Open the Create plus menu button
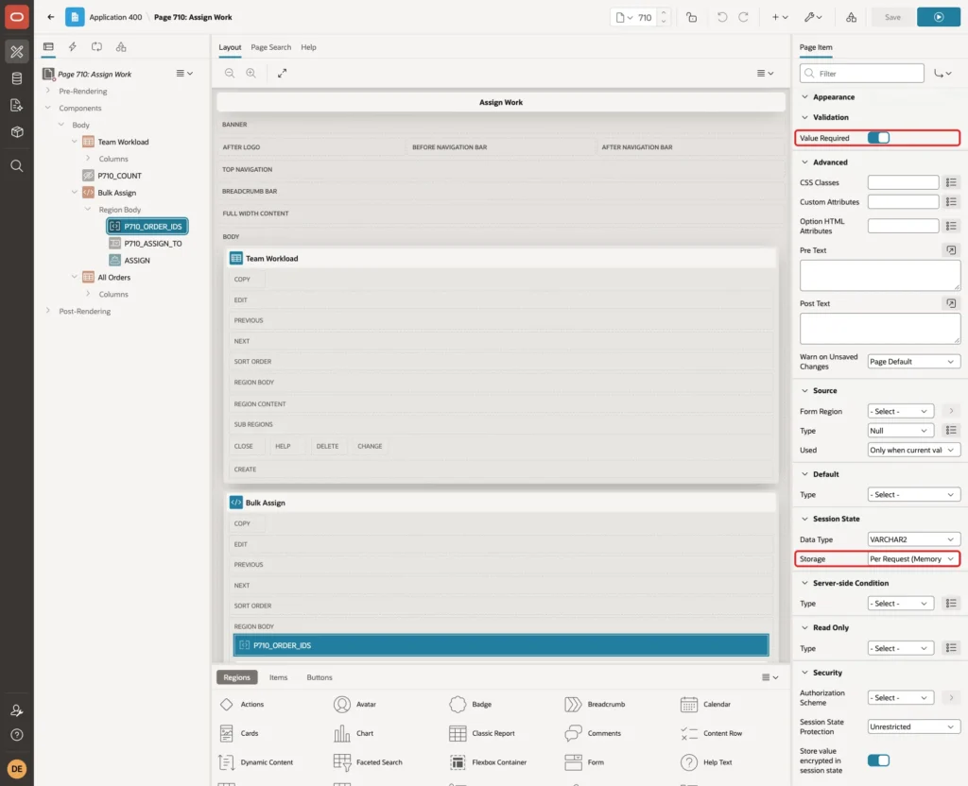The height and width of the screenshot is (786, 968). pos(780,17)
